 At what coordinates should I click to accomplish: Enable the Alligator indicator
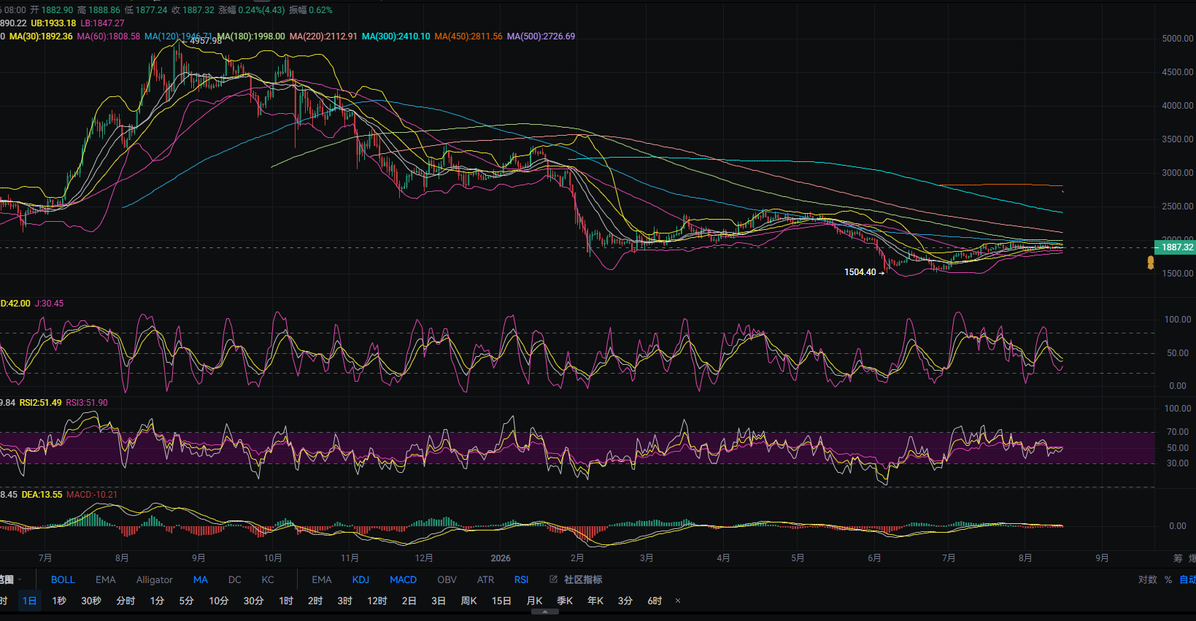coord(155,579)
